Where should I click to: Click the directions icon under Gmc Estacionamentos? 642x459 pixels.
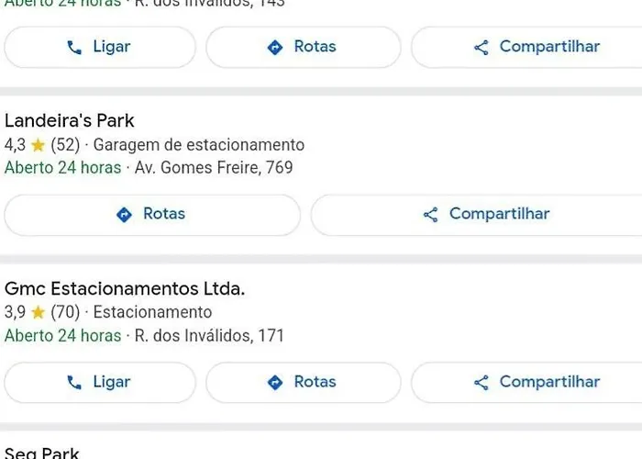(275, 383)
